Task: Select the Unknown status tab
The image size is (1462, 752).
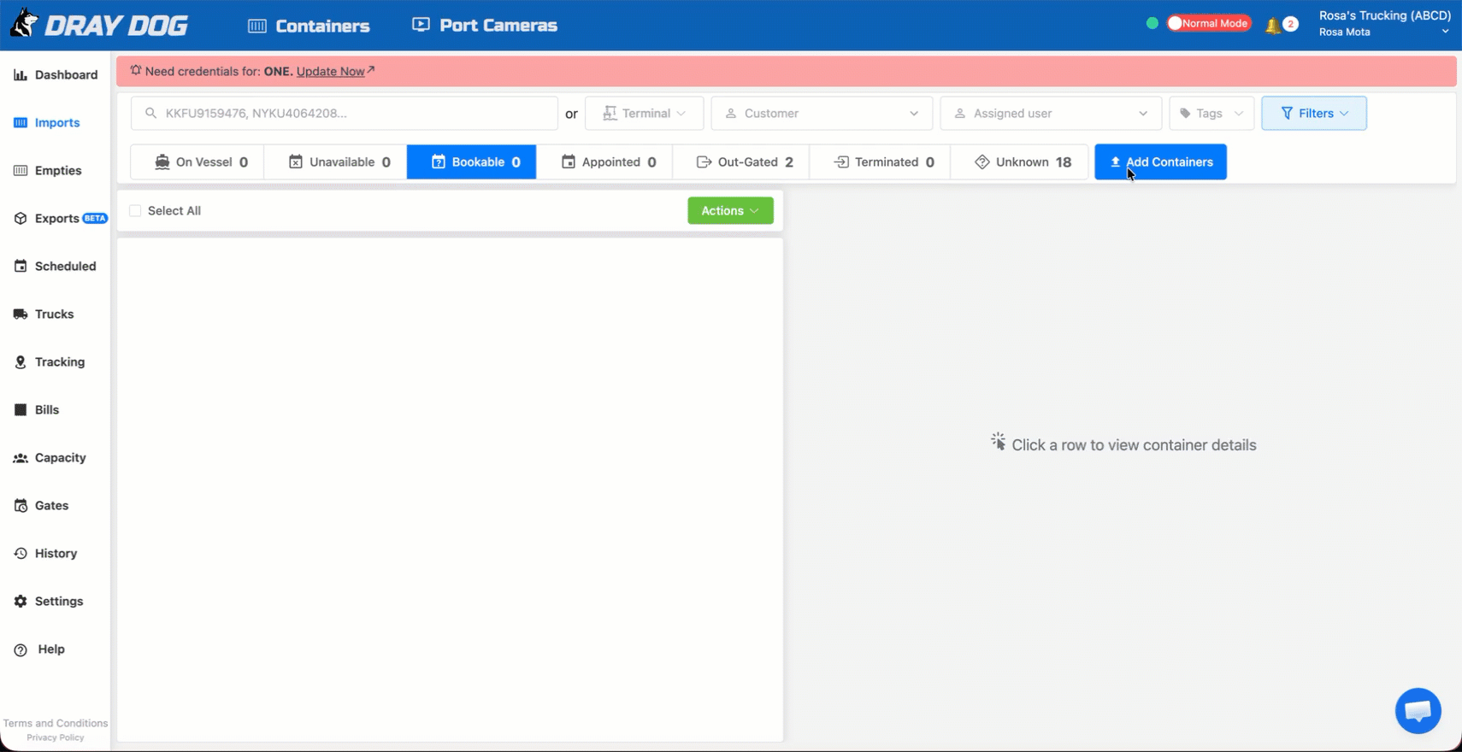Action: (1021, 162)
